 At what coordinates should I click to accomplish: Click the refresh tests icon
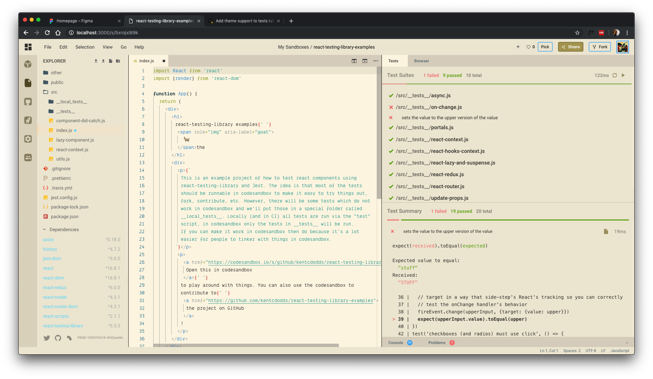[615, 75]
